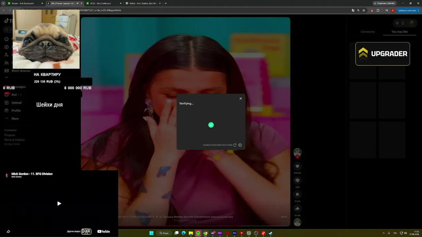Click 'more' to expand video caption
422x237 pixels.
(284, 217)
